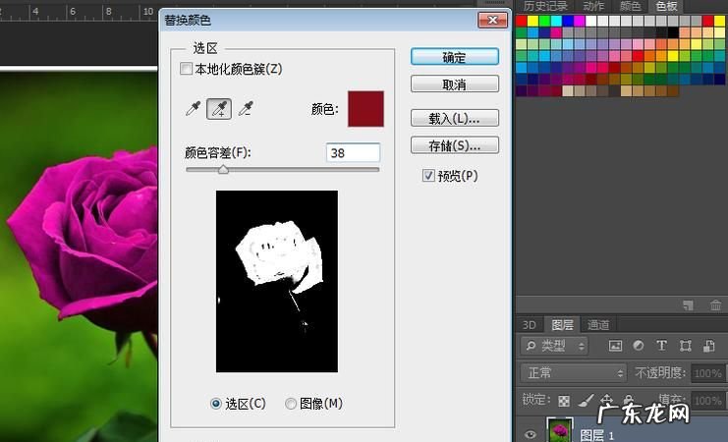Click the Swatches panel trash icon

(715, 305)
